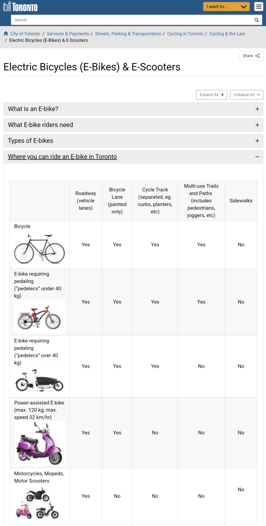266x526 pixels.
Task: Click the minus icon on Collapse All
Action: tap(258, 95)
